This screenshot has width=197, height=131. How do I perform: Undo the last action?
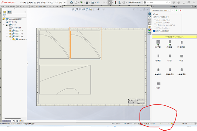(98, 2)
